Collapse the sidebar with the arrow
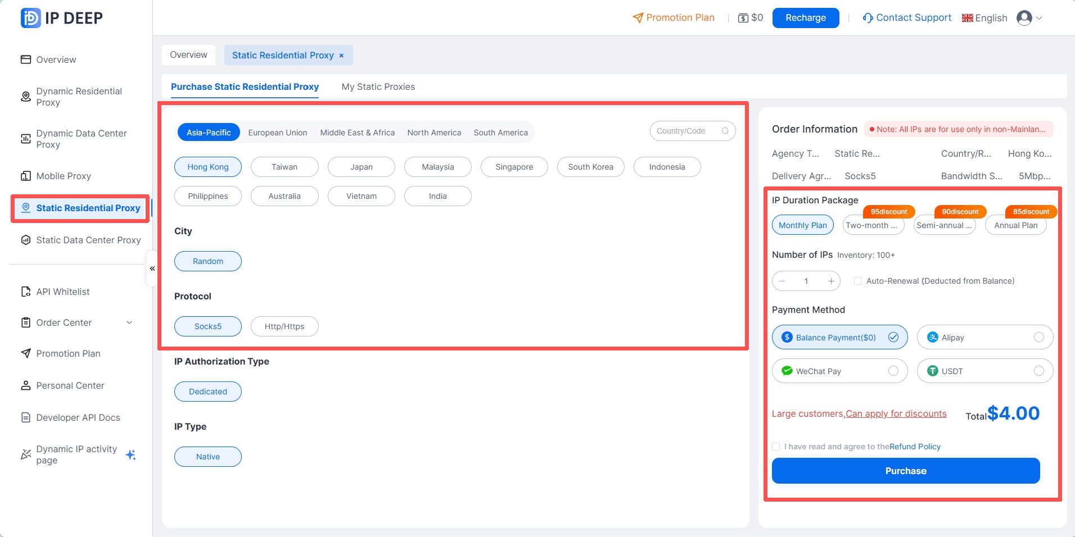Viewport: 1075px width, 537px height. tap(152, 268)
